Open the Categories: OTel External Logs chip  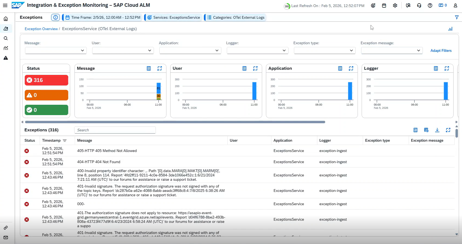[x=235, y=17]
